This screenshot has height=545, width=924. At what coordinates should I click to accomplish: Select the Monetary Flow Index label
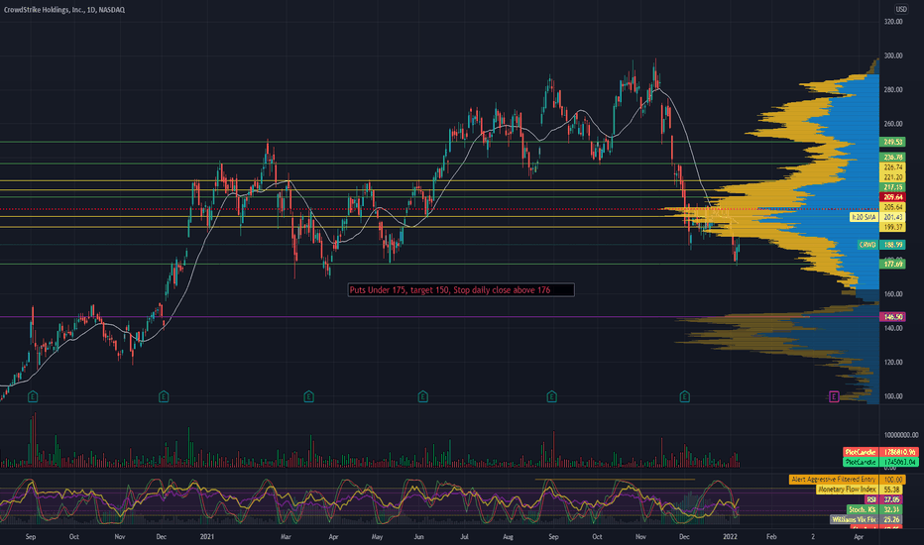point(847,490)
